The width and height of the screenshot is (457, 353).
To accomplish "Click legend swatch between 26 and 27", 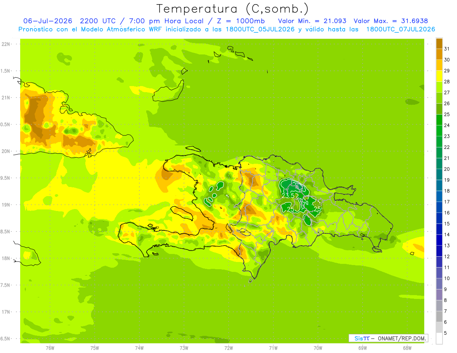I will tap(439, 98).
